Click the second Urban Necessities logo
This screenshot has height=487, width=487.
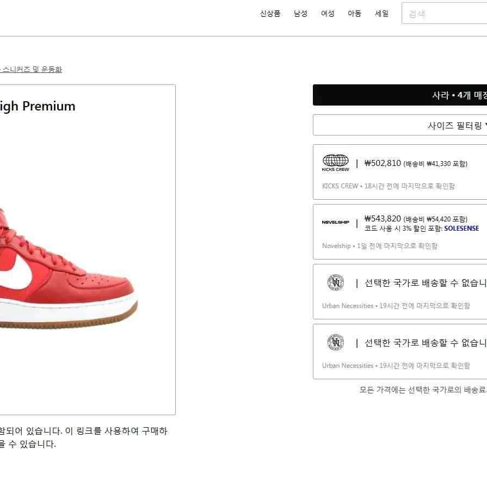335,342
